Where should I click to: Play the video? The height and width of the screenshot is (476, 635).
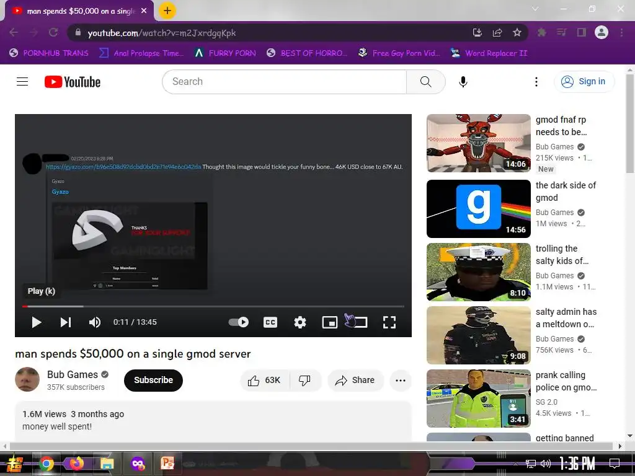[x=37, y=322]
